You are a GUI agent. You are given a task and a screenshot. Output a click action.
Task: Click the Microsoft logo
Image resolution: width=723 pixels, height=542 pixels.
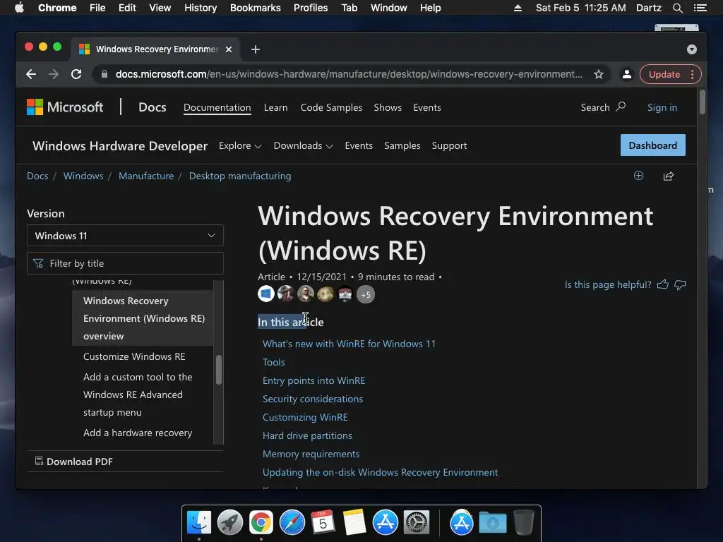coord(65,107)
